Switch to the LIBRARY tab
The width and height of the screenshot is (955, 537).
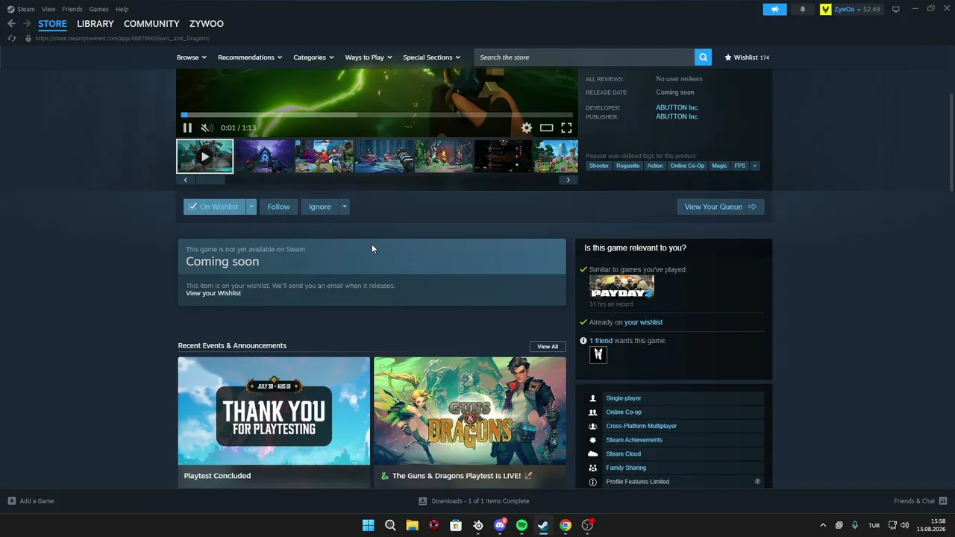pyautogui.click(x=95, y=24)
